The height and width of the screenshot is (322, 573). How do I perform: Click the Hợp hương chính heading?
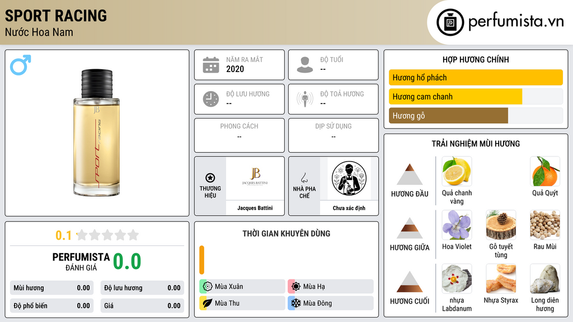476,59
